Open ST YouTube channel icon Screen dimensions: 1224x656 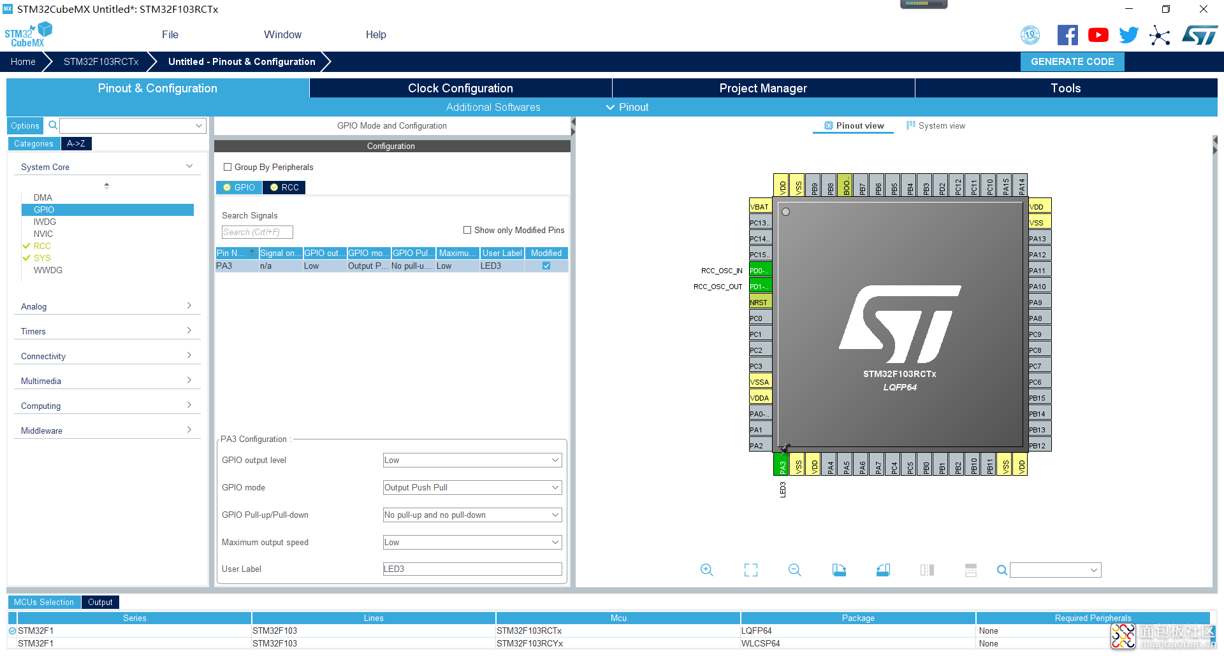[x=1098, y=35]
